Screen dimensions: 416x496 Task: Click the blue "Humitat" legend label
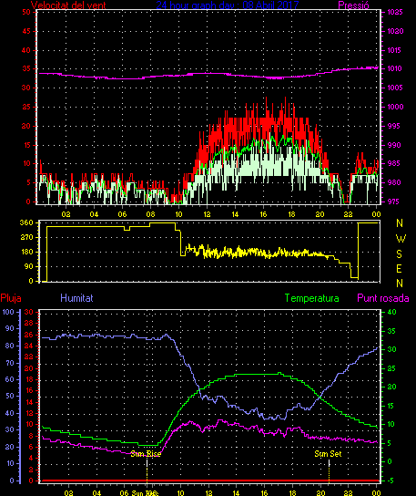click(76, 298)
